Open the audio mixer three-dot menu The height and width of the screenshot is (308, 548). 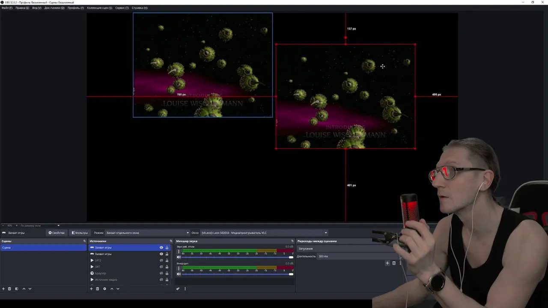tap(185, 289)
